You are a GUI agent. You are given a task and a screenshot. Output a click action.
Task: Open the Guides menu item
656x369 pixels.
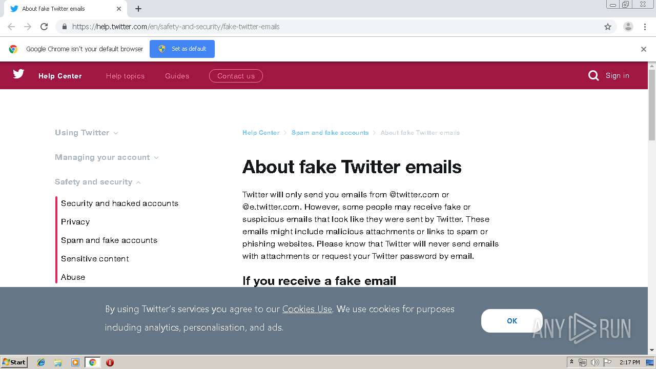coord(177,76)
